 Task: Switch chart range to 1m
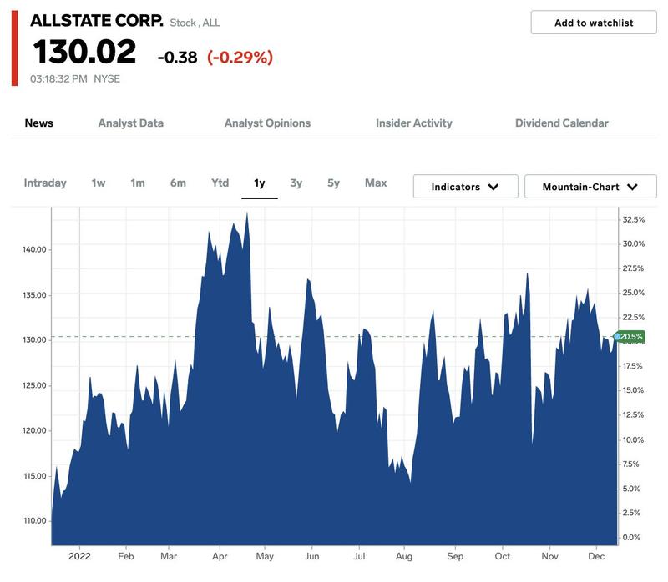point(138,183)
